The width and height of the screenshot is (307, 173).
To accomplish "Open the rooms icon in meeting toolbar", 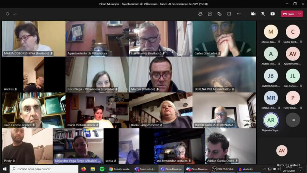I will [229, 14].
